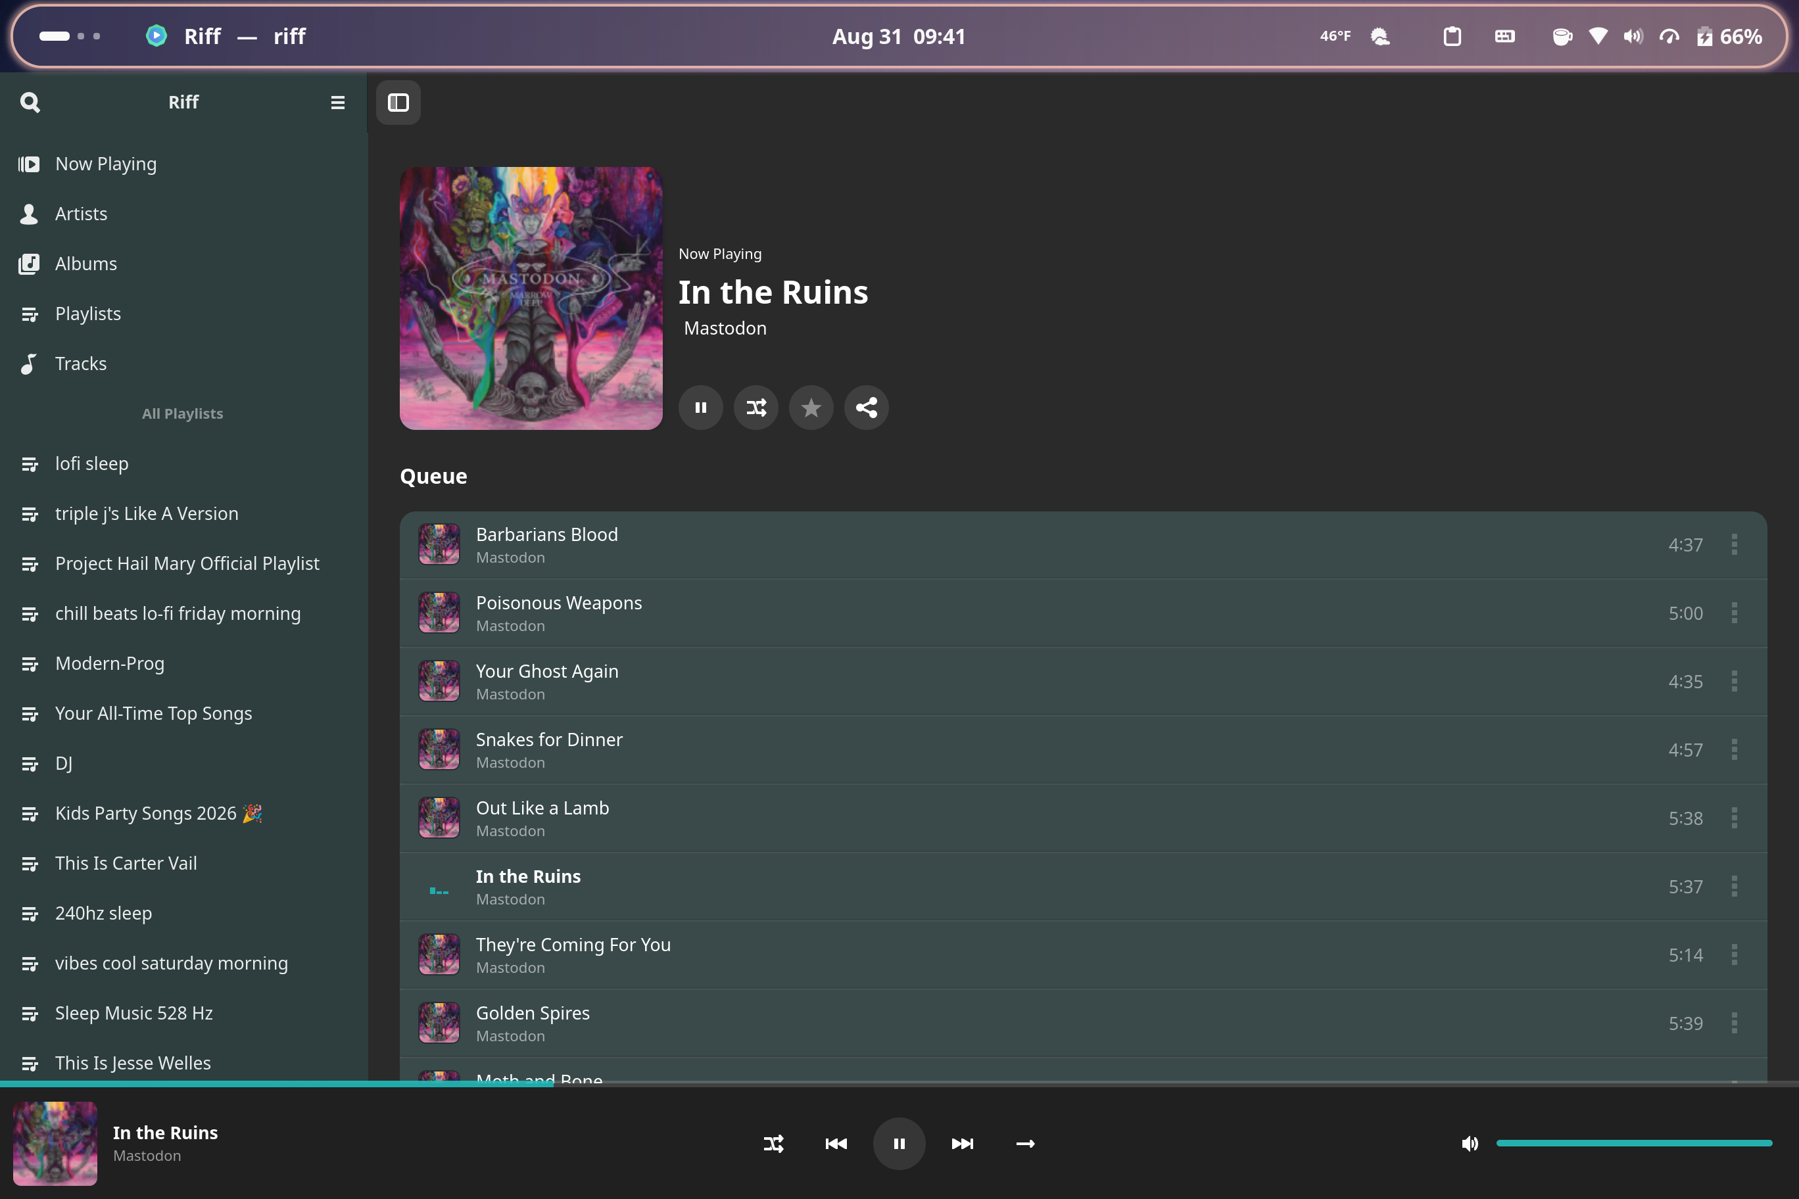Open the Playlists section
This screenshot has height=1199, width=1799.
183,314
